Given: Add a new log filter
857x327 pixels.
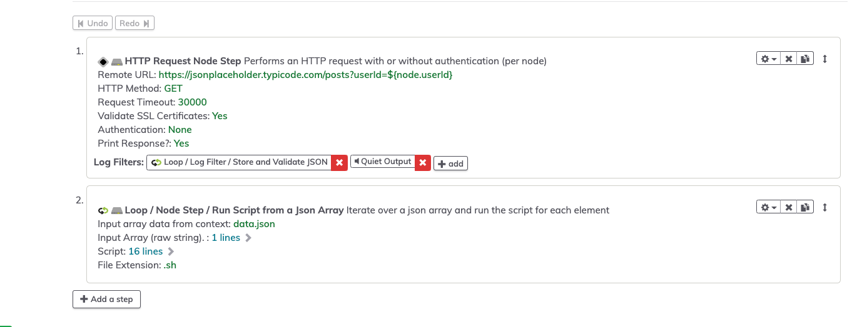Looking at the screenshot, I should 450,163.
